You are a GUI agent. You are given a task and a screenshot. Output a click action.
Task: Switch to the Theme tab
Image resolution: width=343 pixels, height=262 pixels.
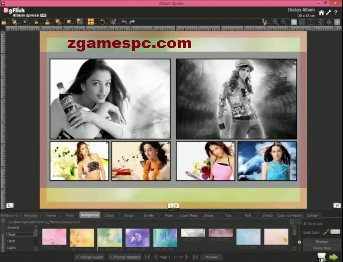50,215
